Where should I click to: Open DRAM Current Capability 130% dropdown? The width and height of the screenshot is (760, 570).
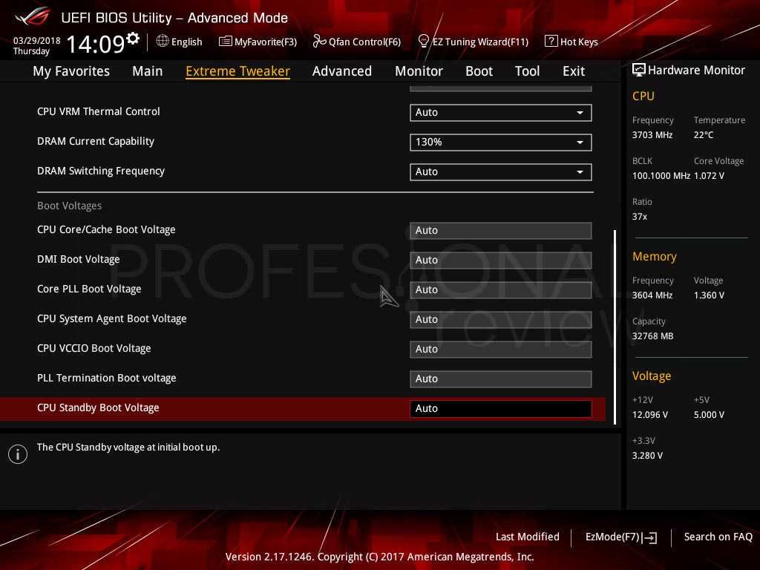(501, 142)
